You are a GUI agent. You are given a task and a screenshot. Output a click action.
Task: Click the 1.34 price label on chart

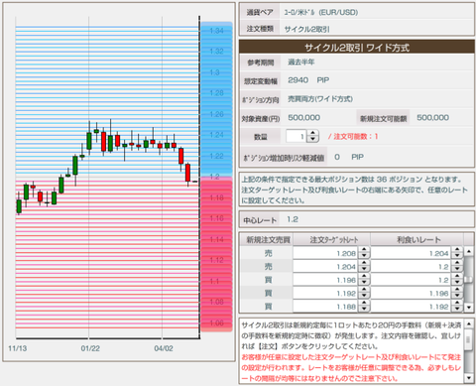click(217, 31)
